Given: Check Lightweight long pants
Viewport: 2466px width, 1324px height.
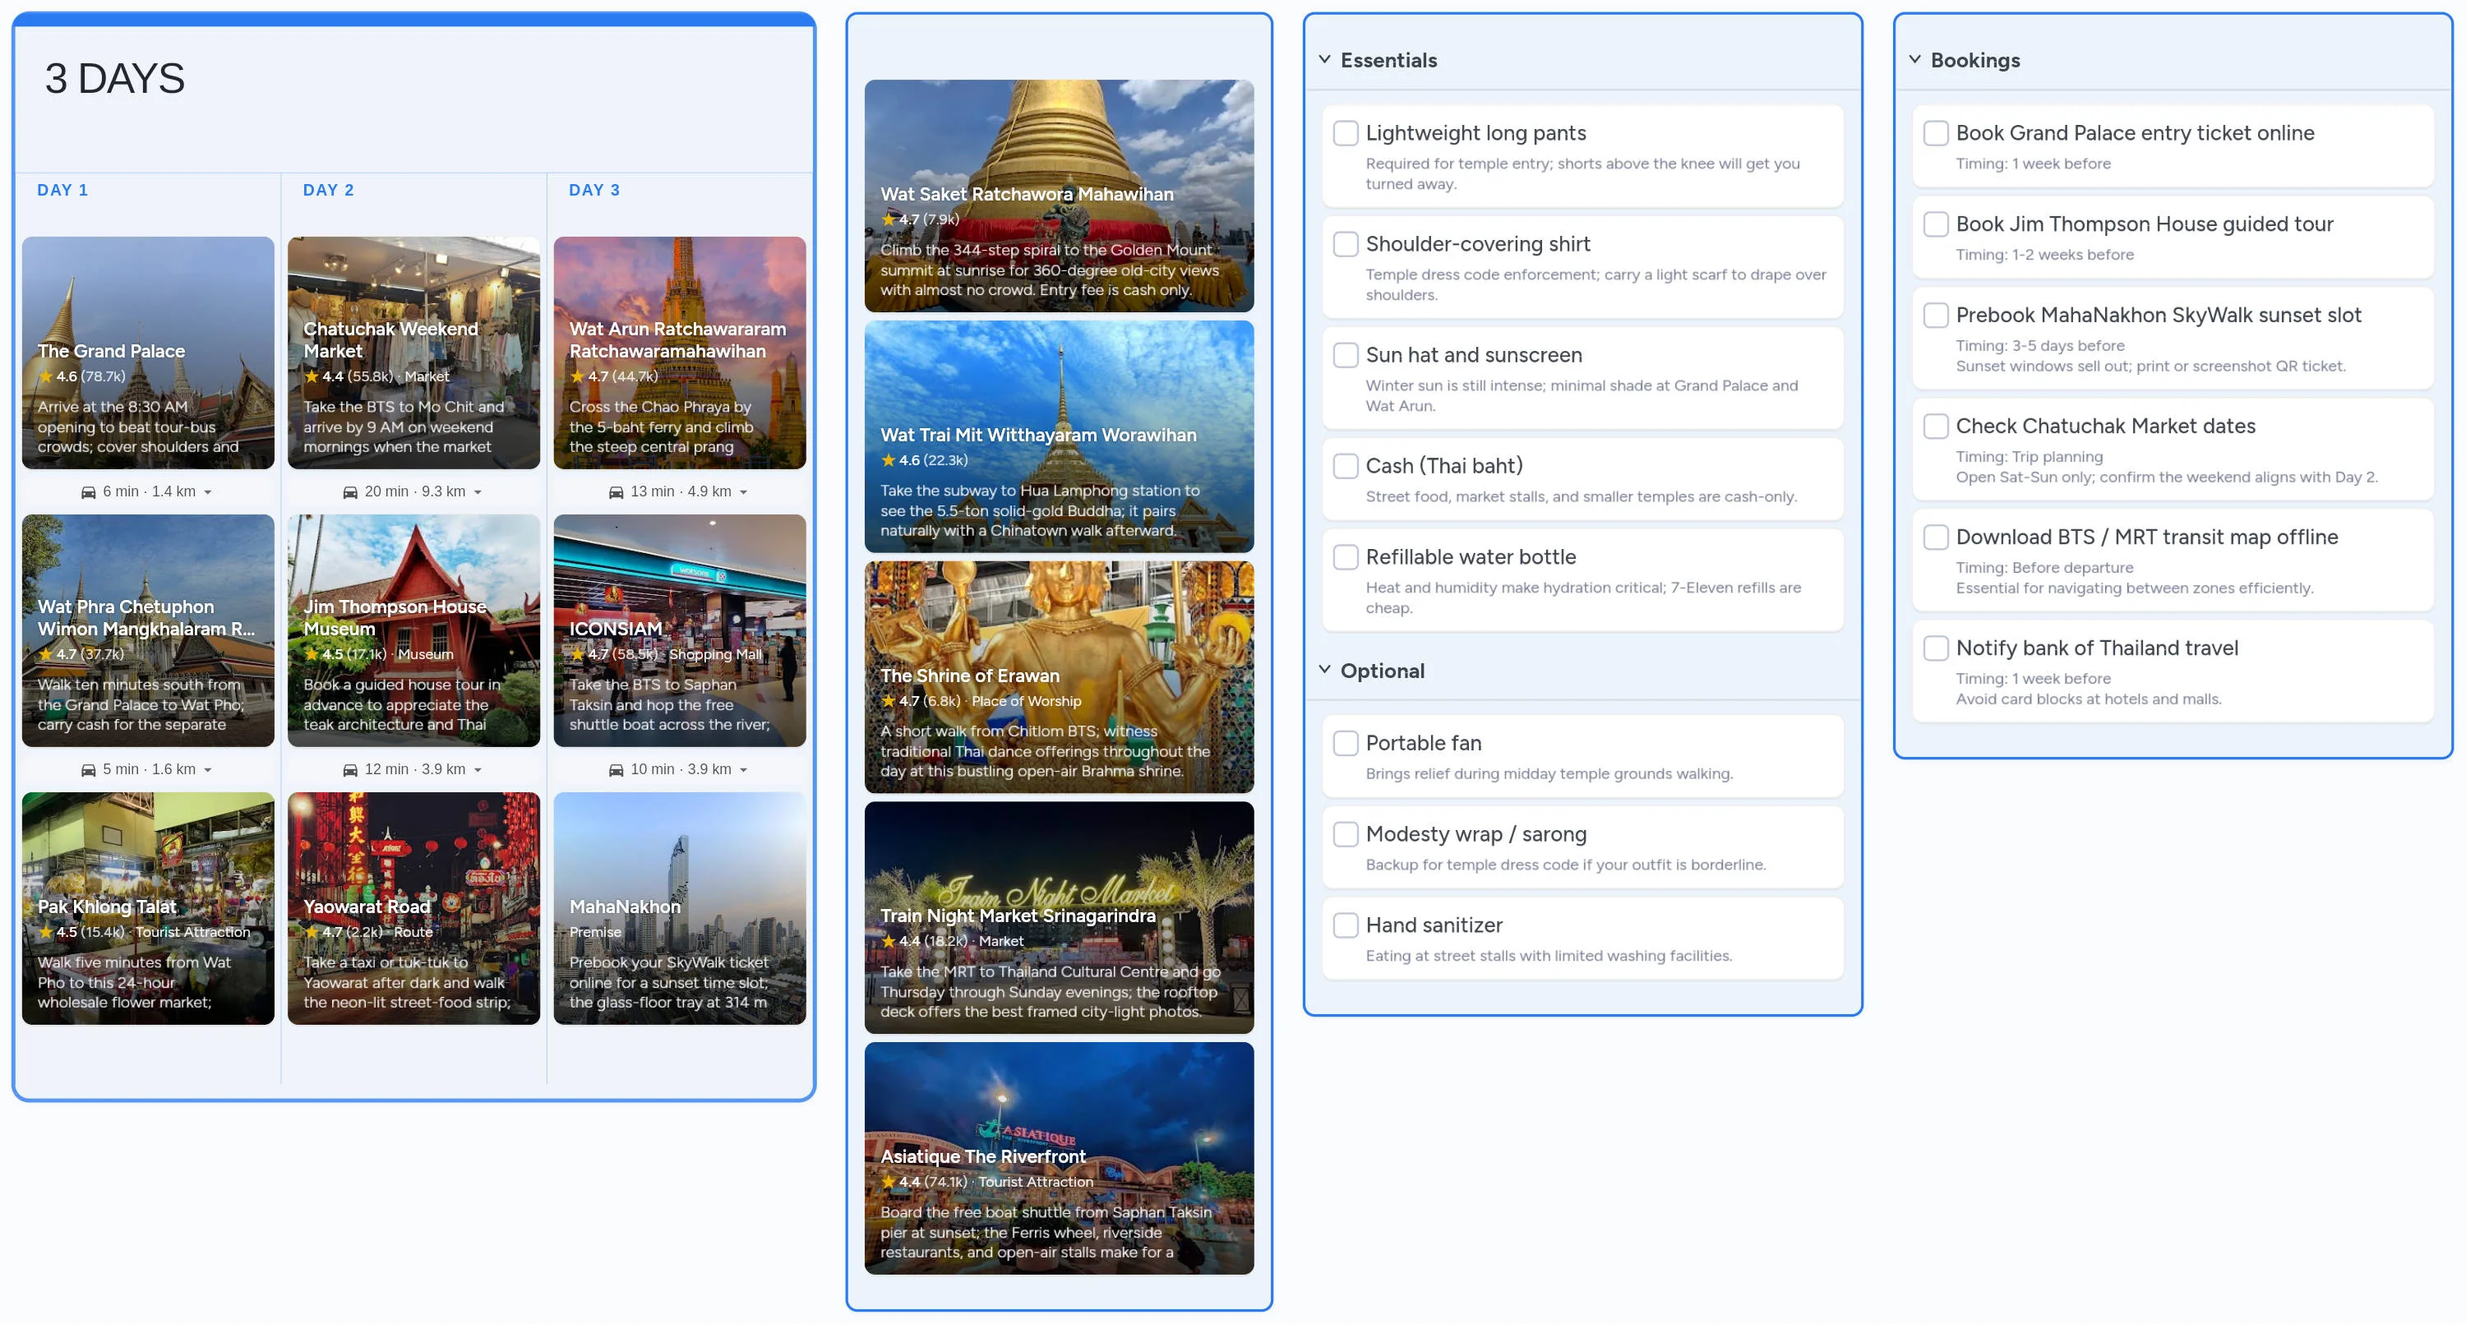Looking at the screenshot, I should click(x=1346, y=133).
